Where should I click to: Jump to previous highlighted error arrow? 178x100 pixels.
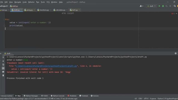point(177,14)
